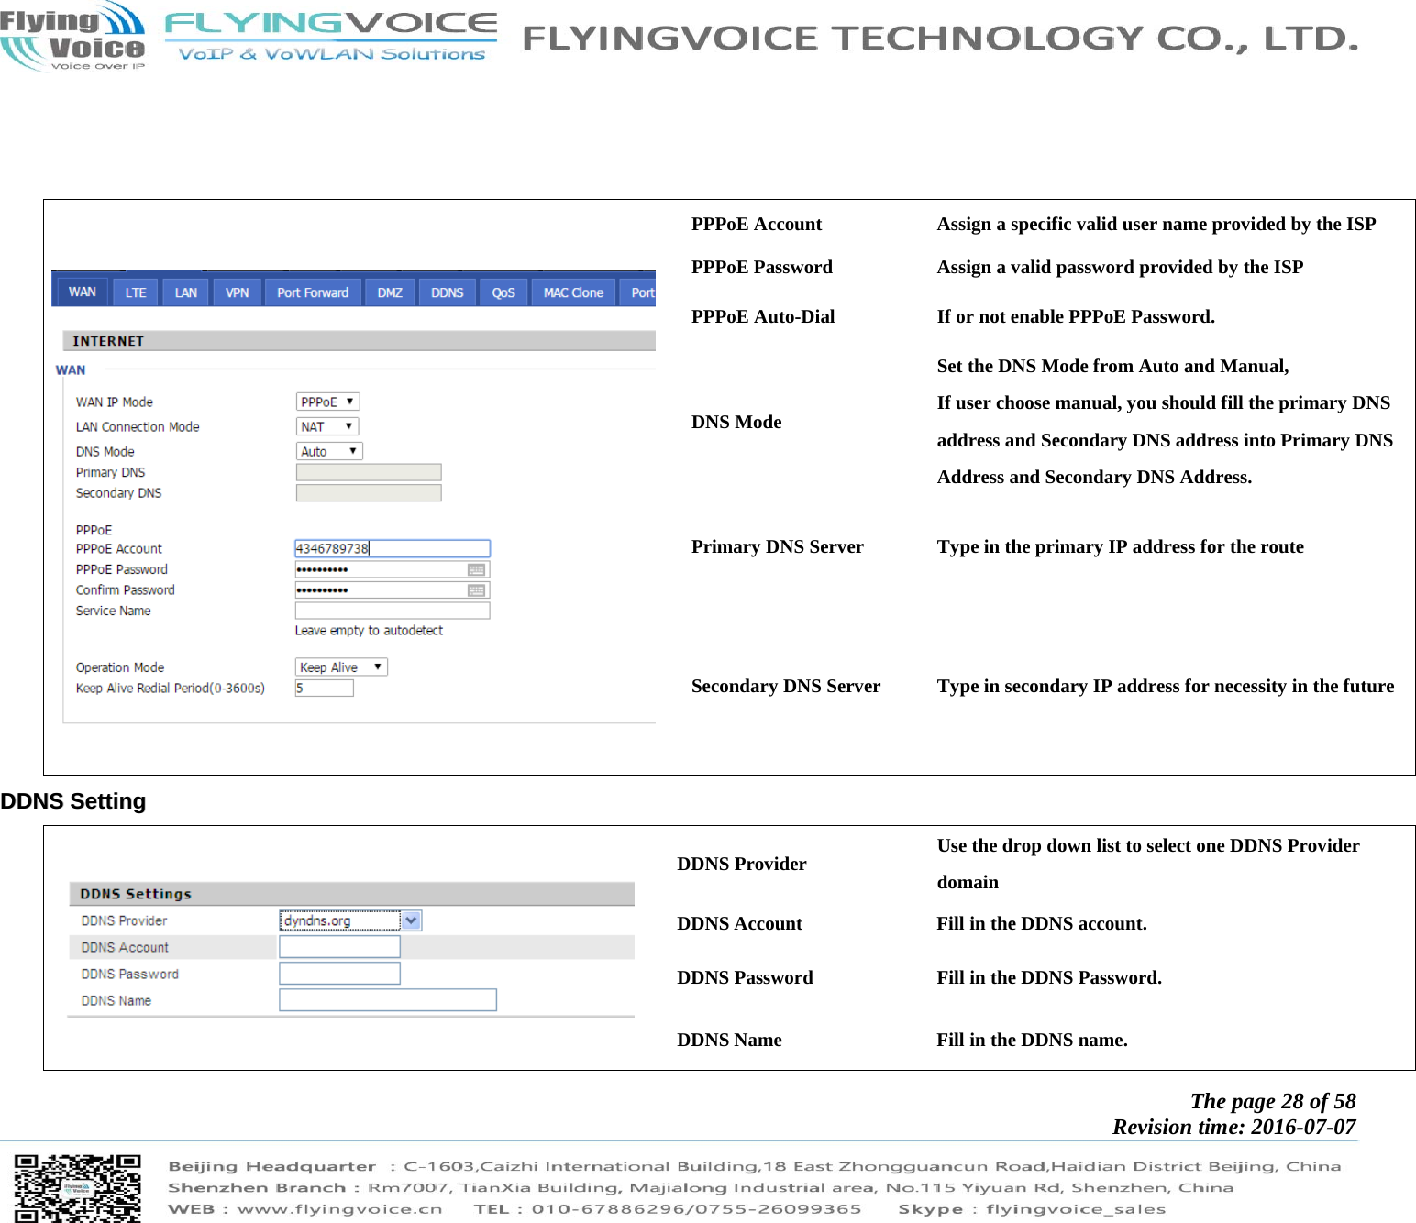
Task: Click the Service Name input field
Action: (x=393, y=611)
